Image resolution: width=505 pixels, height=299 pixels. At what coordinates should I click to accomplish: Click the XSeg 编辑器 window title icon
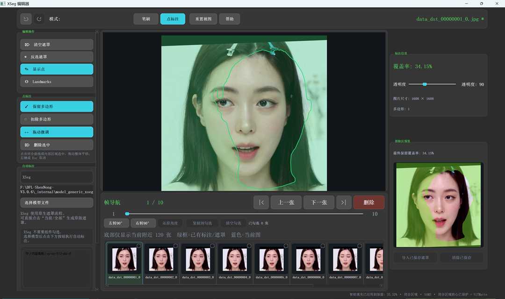coord(3,4)
